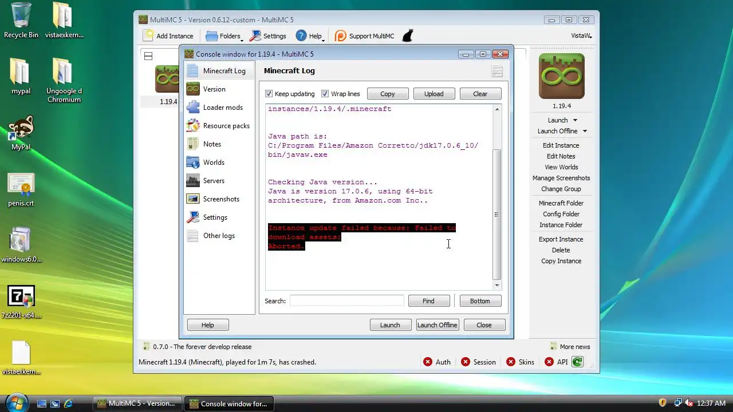Select the Loader mods puzzle icon
The height and width of the screenshot is (412, 733).
[x=193, y=108]
